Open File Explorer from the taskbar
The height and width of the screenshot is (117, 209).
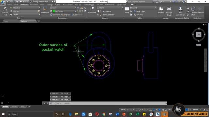tap(77, 114)
